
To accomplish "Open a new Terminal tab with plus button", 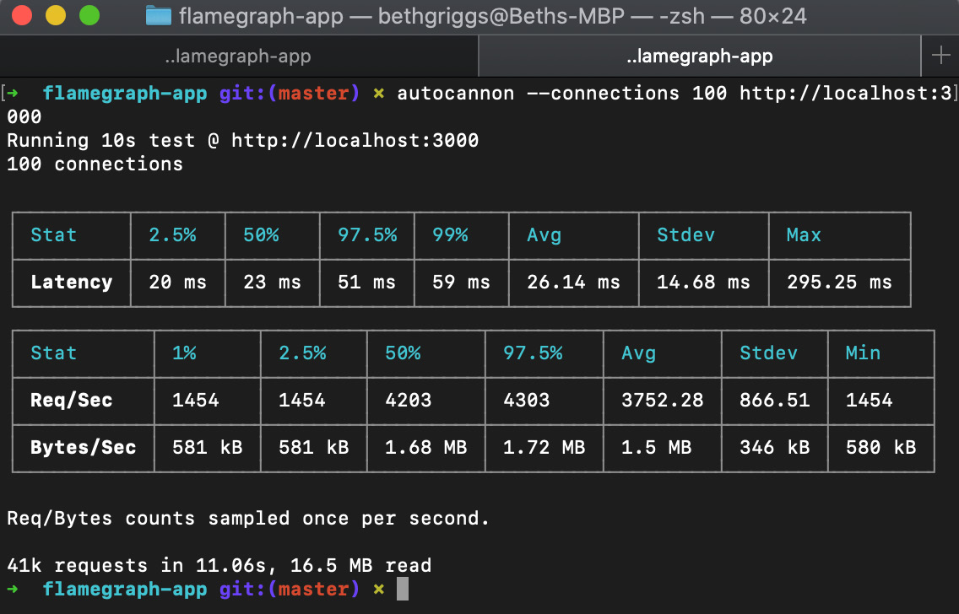I will pos(940,56).
